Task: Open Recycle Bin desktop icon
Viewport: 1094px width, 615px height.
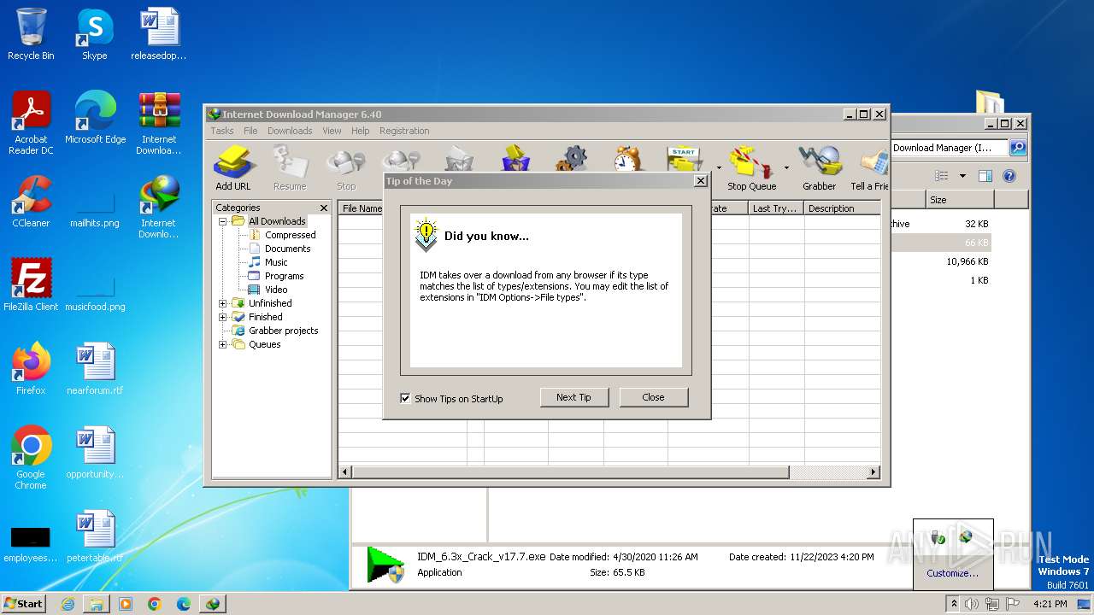Action: tap(31, 35)
